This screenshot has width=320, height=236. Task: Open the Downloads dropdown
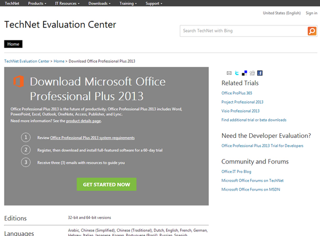point(99,4)
